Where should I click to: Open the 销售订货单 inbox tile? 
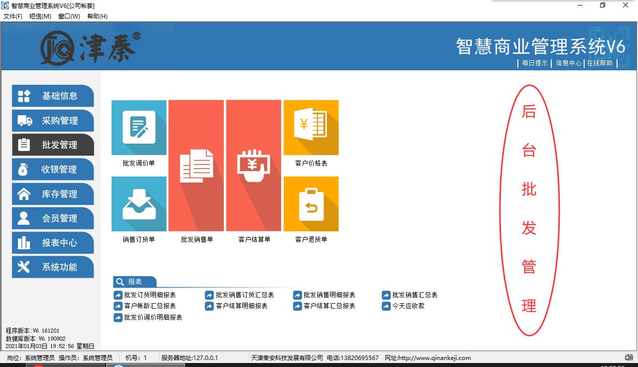coord(139,204)
